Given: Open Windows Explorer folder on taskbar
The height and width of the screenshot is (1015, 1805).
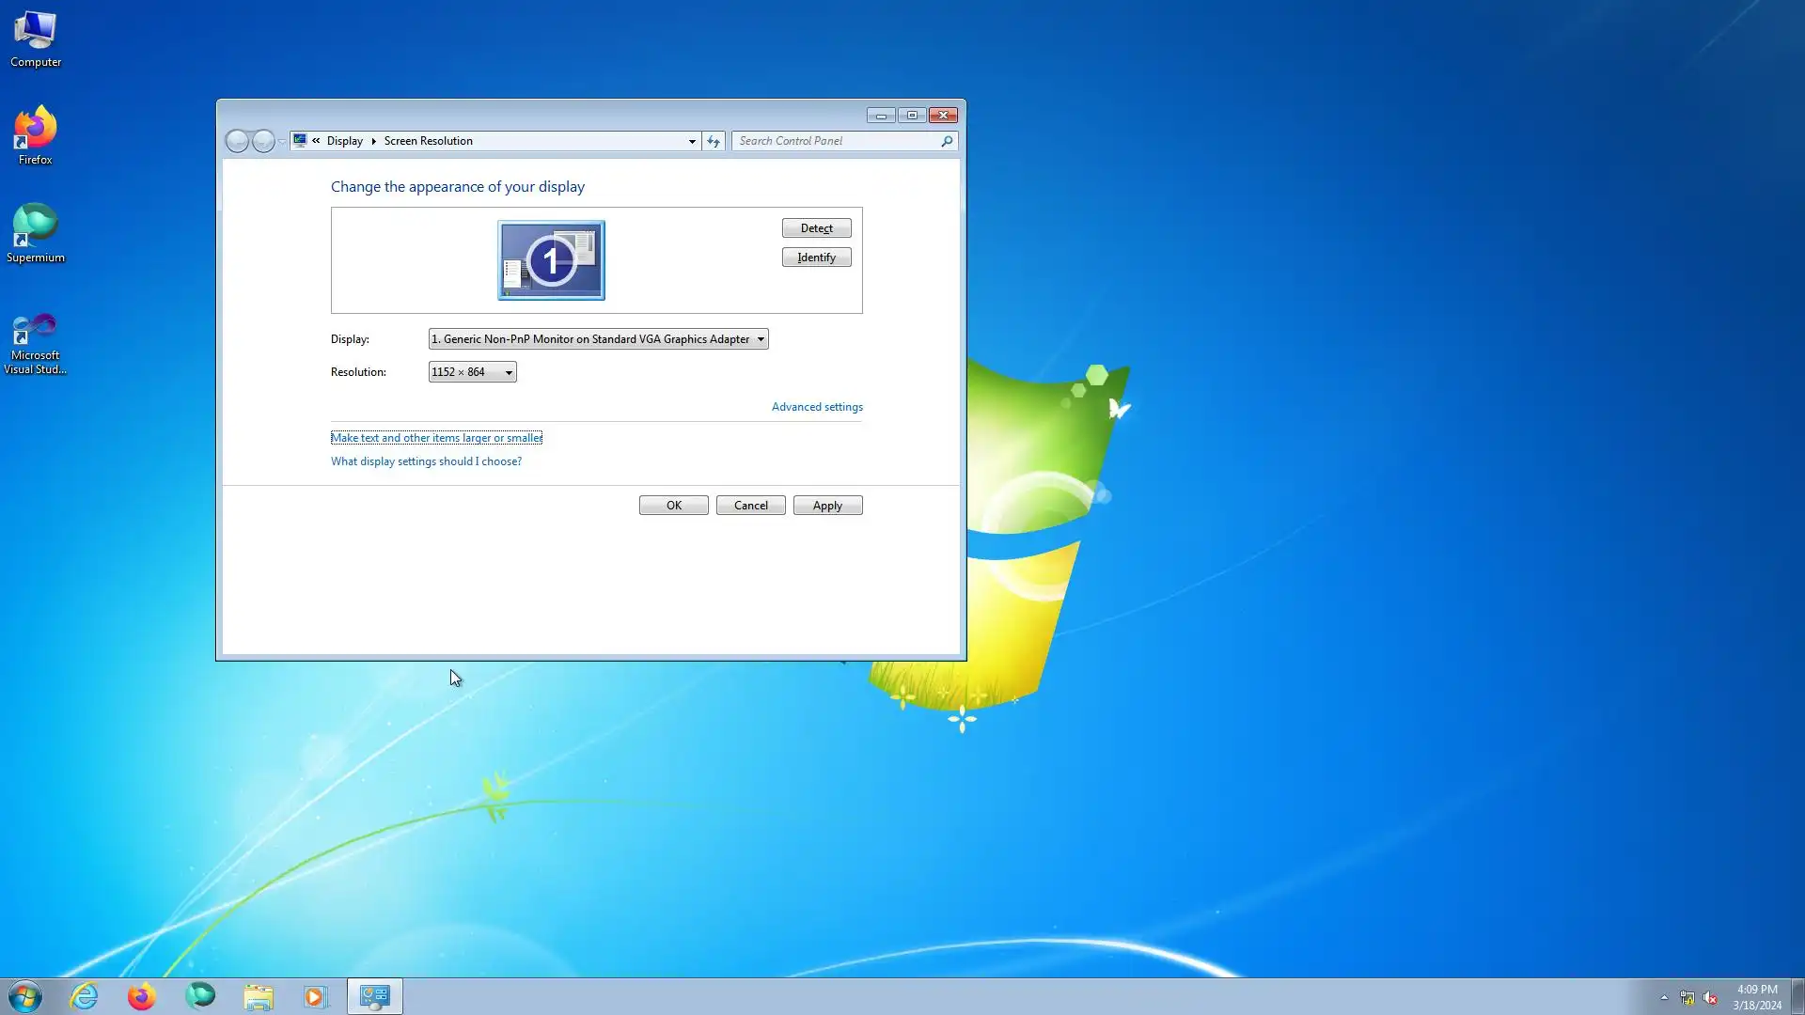Looking at the screenshot, I should tap(259, 996).
